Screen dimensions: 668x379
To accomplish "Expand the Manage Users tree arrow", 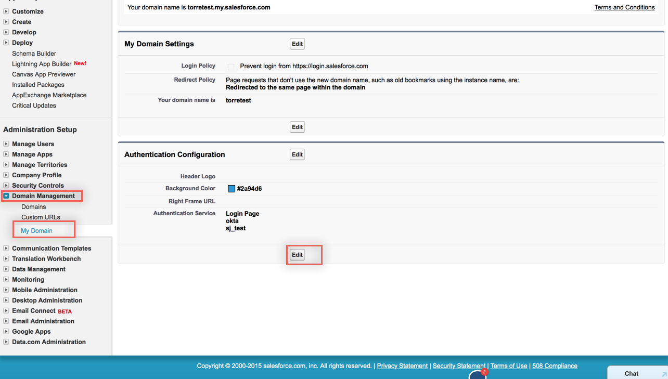I will pyautogui.click(x=6, y=144).
